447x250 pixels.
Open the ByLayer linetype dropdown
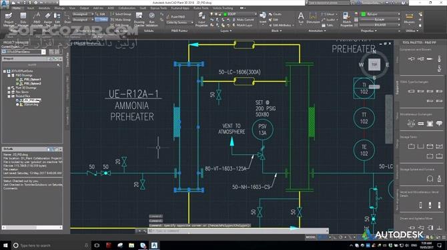click(x=380, y=25)
